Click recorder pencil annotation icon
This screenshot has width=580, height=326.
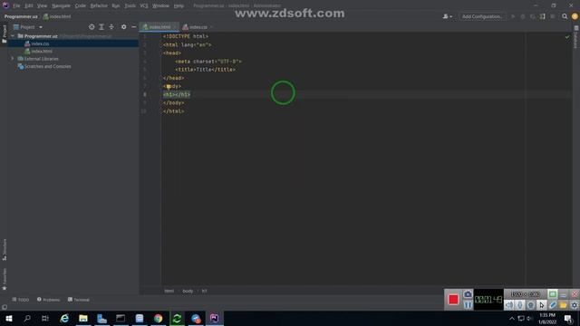click(552, 305)
